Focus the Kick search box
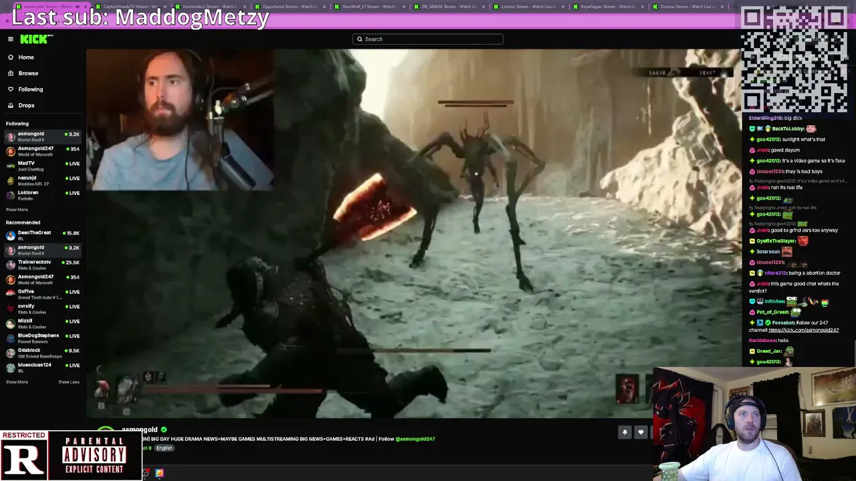Image resolution: width=856 pixels, height=481 pixels. pos(428,39)
